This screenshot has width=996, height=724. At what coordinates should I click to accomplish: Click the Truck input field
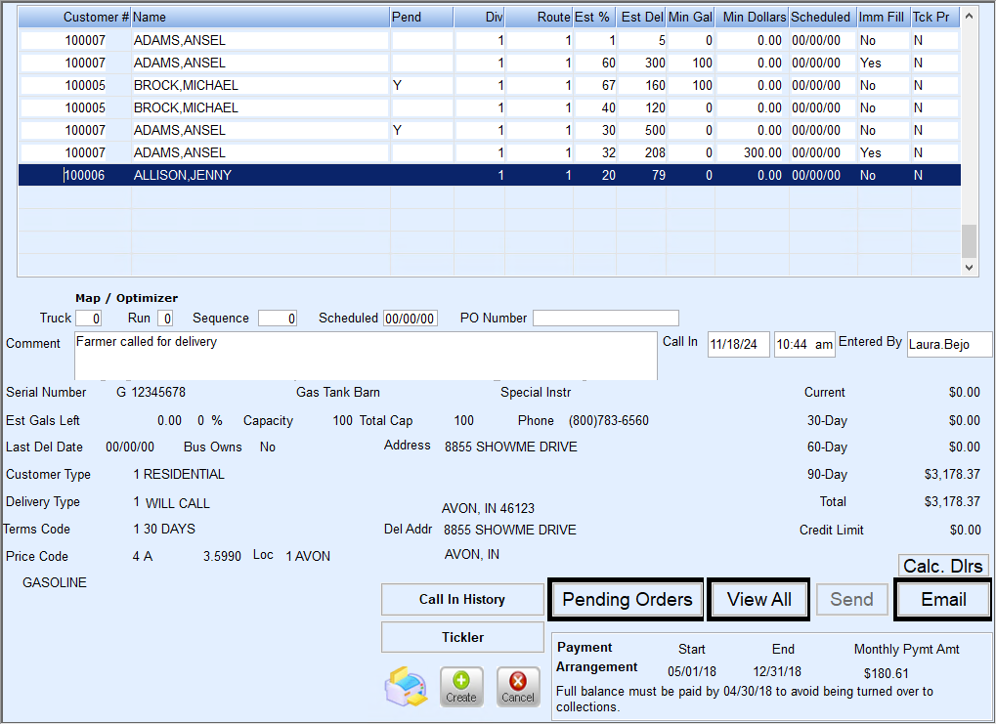pos(88,319)
